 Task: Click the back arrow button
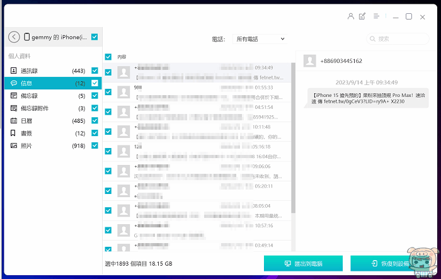[x=14, y=37]
